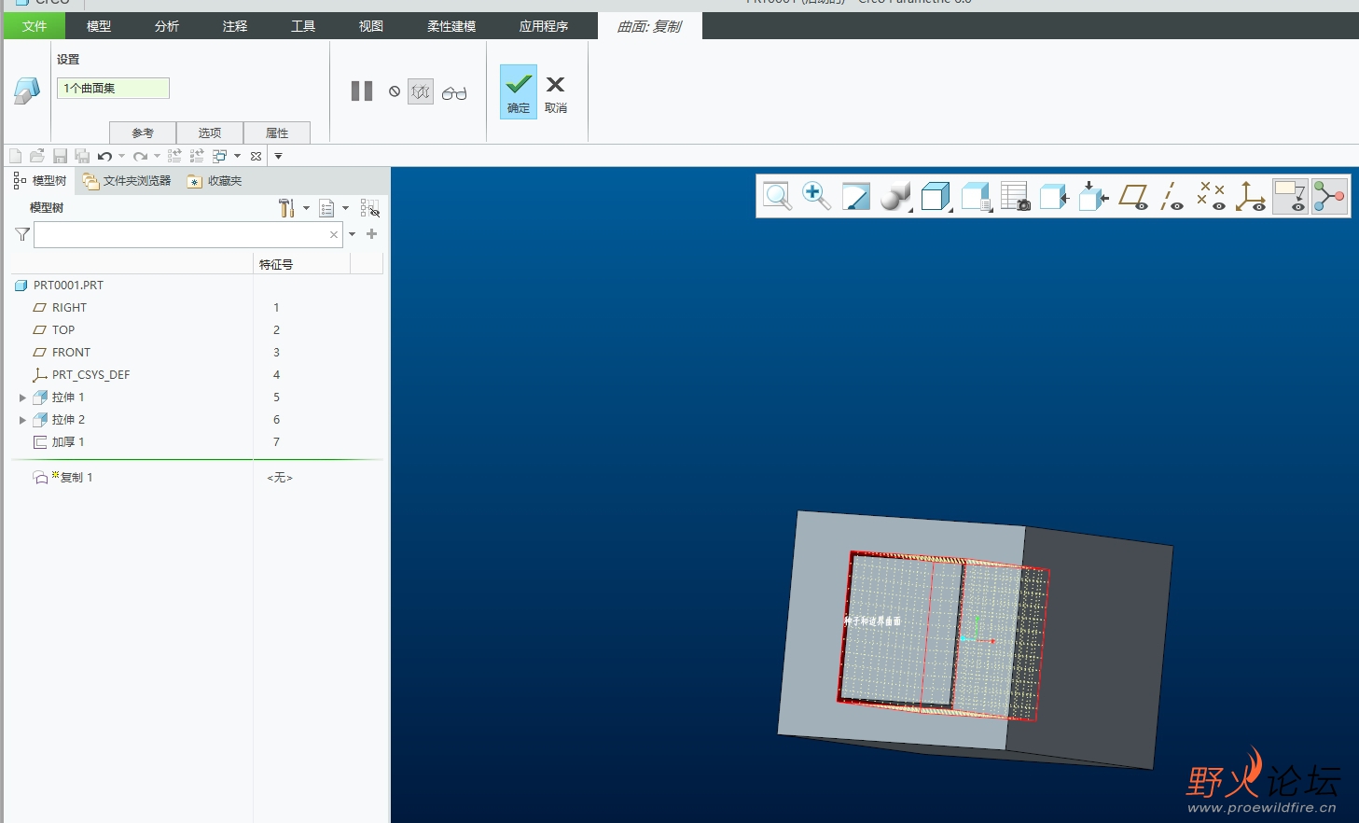Expand the 拉伸 1 feature
Viewport: 1359px width, 823px height.
[22, 398]
